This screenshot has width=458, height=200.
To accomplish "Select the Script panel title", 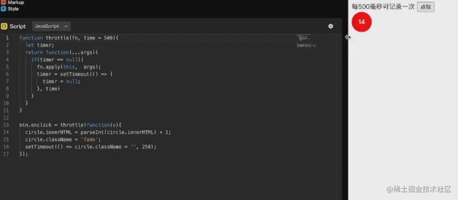I will pos(17,26).
